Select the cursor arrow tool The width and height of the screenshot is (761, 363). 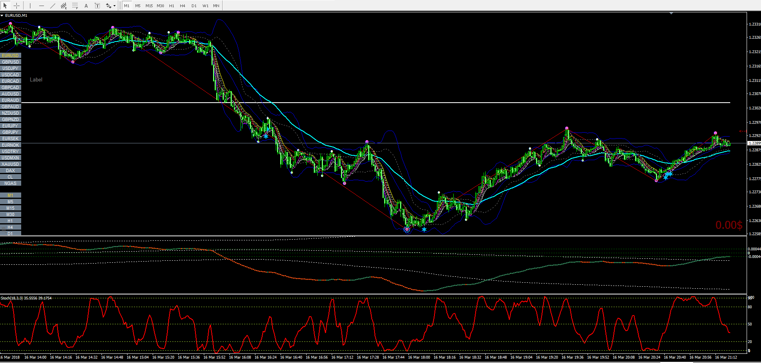(5, 6)
